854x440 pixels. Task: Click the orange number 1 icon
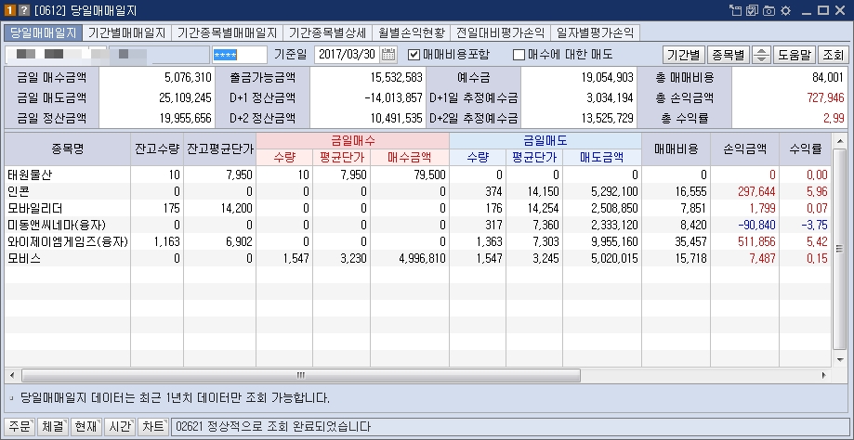click(8, 10)
